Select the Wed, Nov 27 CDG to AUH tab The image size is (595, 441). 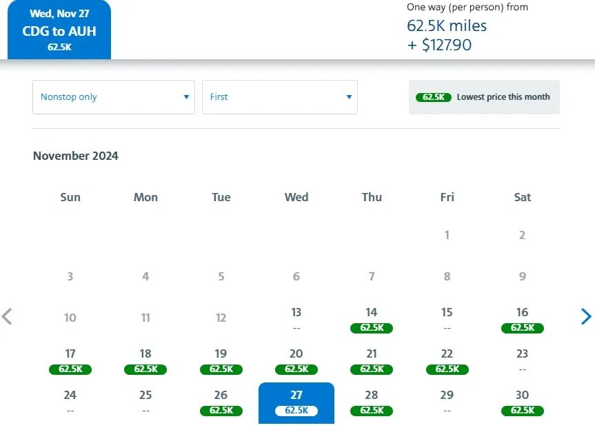59,31
